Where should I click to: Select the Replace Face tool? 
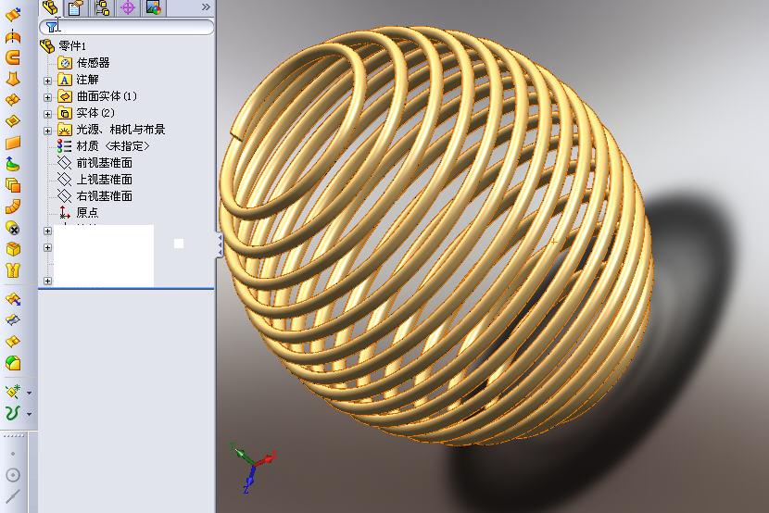tap(13, 249)
